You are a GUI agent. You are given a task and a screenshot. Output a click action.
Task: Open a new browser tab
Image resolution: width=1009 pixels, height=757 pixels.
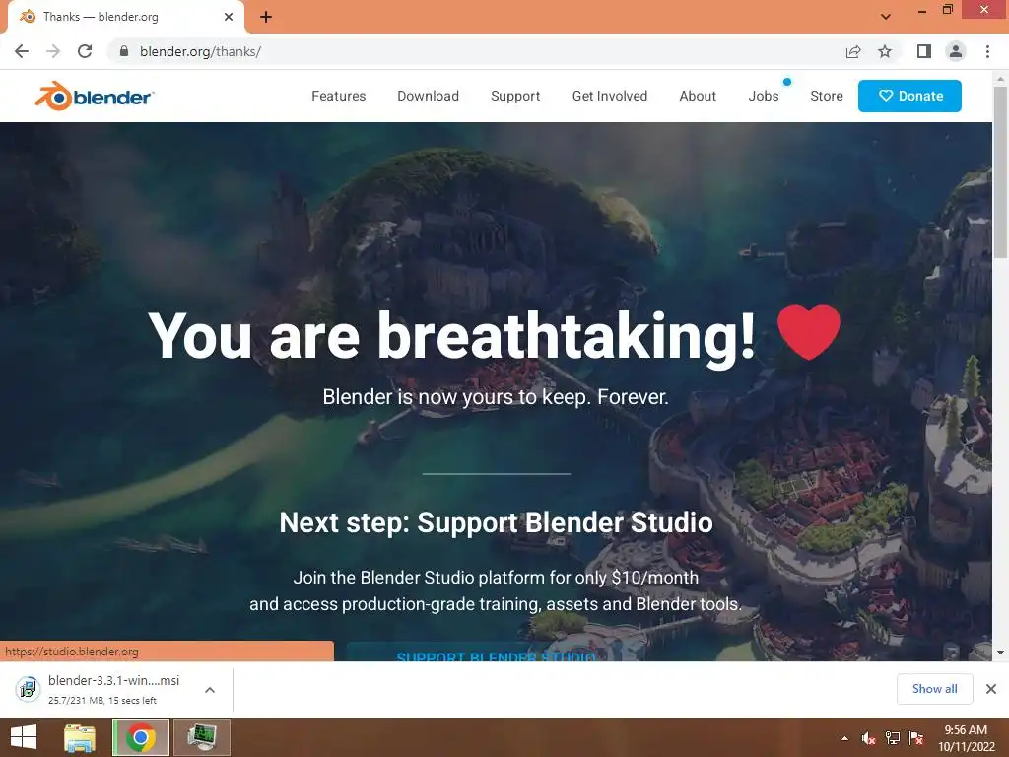(x=266, y=17)
